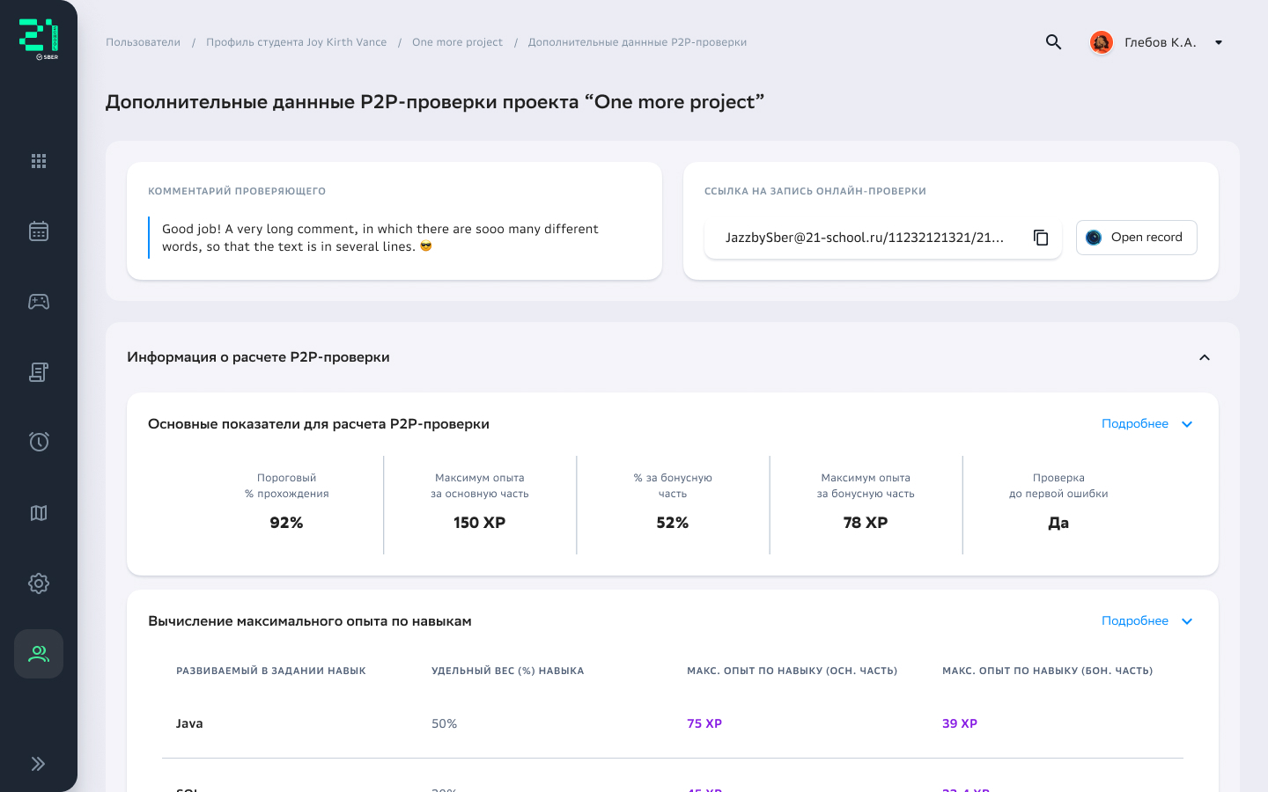The height and width of the screenshot is (792, 1268).
Task: Go to Пользователи breadcrumb
Action: 143,42
